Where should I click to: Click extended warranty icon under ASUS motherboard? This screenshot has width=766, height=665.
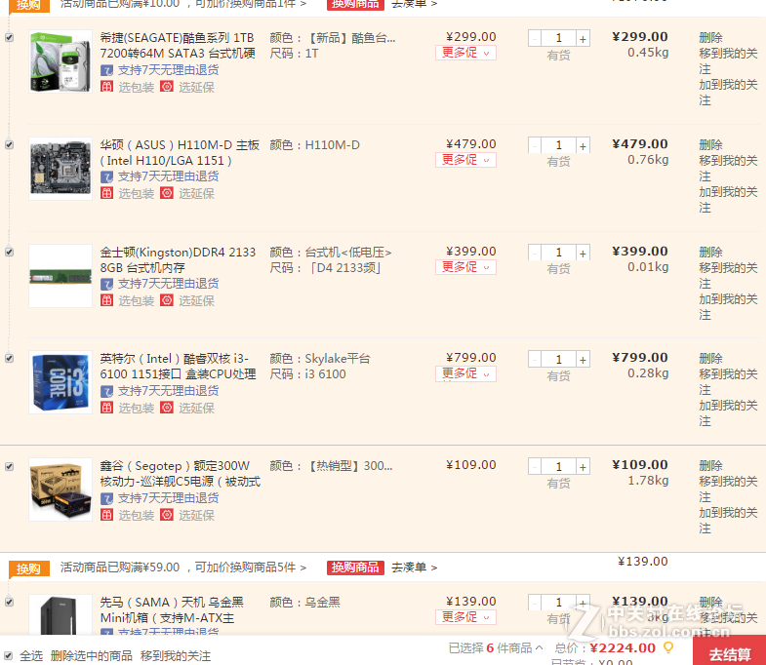(167, 193)
